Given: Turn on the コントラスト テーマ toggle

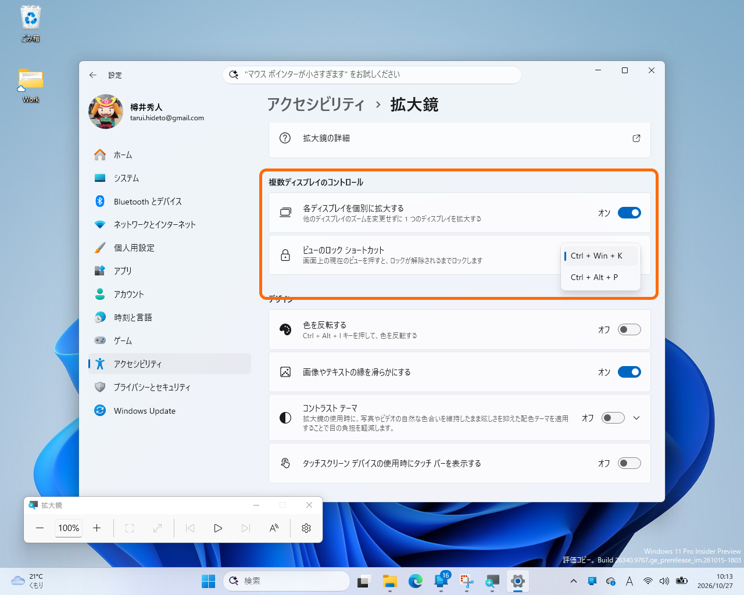Looking at the screenshot, I should pos(613,418).
